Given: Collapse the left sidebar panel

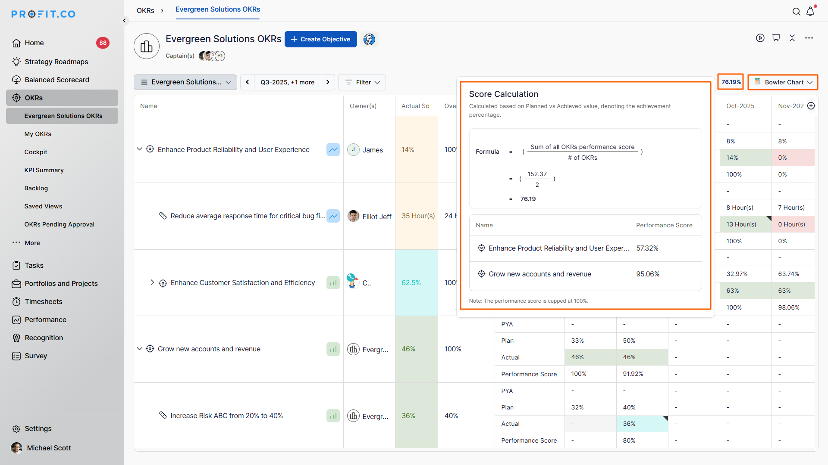Looking at the screenshot, I should click(x=124, y=20).
